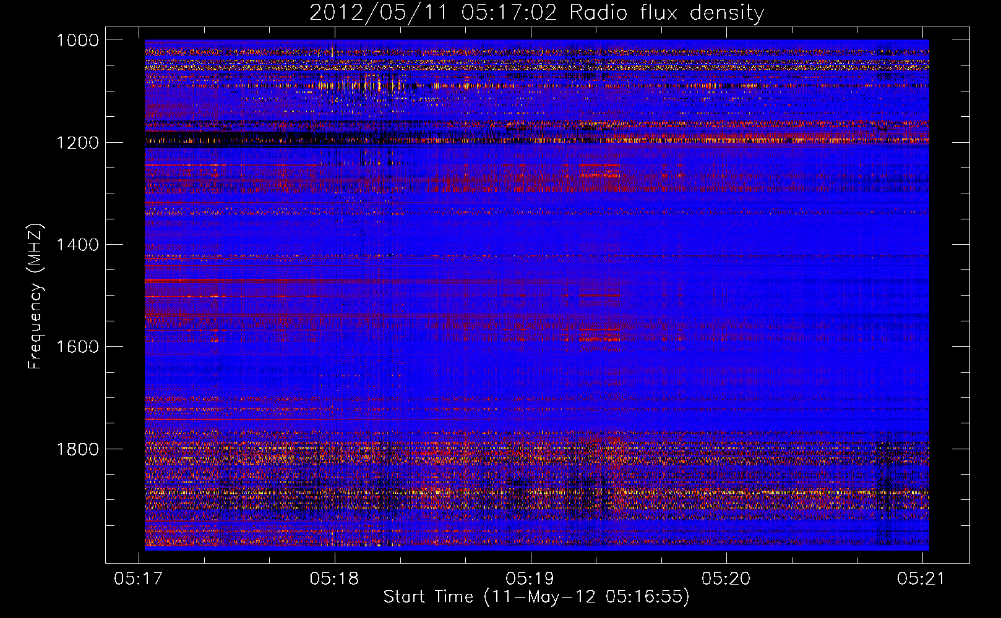
Task: Select the '1600' frequency axis label
Action: click(77, 347)
